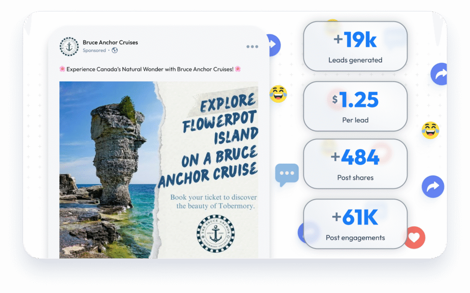Click the 'Post shares' label
This screenshot has width=470, height=293.
355,177
